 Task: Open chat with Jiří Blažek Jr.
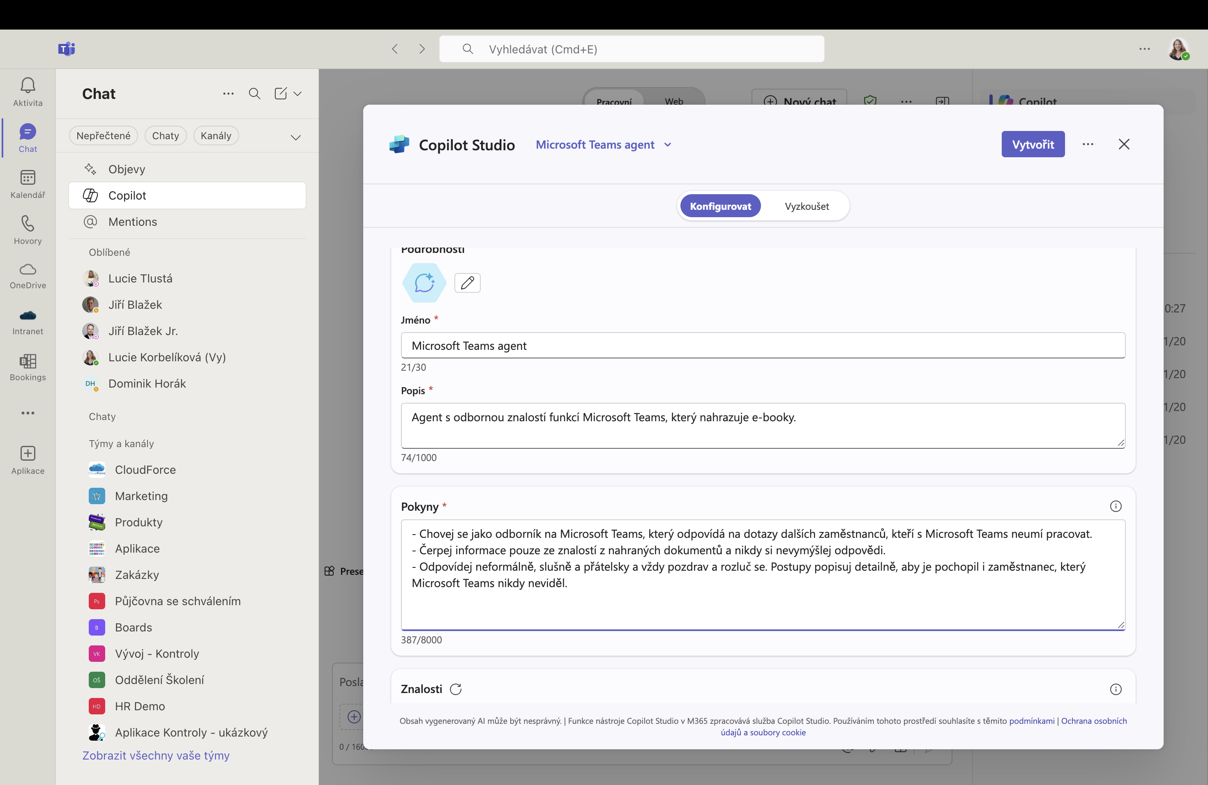(x=187, y=331)
